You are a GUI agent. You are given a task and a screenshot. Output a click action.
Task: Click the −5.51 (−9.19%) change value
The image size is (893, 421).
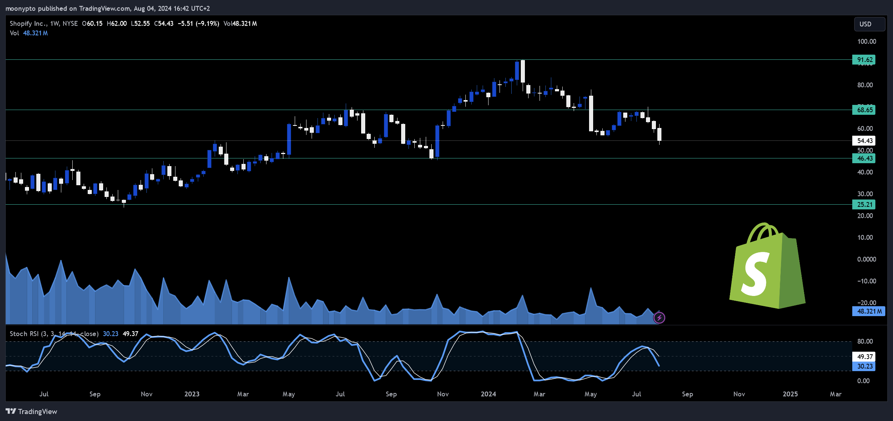tap(199, 23)
